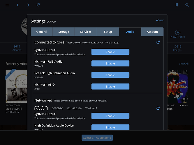Refresh Connected to Core device list
194x145 pixels.
158,42
